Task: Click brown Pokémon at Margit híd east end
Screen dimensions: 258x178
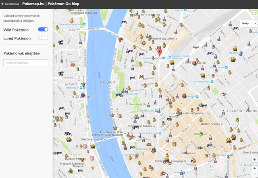Action: tap(121, 40)
